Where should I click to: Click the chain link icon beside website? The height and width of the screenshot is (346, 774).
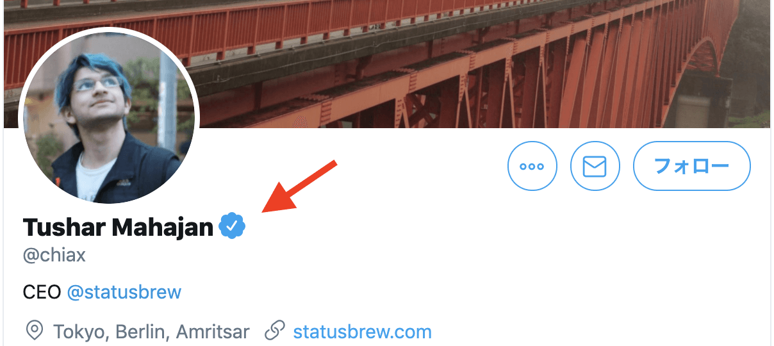click(275, 331)
